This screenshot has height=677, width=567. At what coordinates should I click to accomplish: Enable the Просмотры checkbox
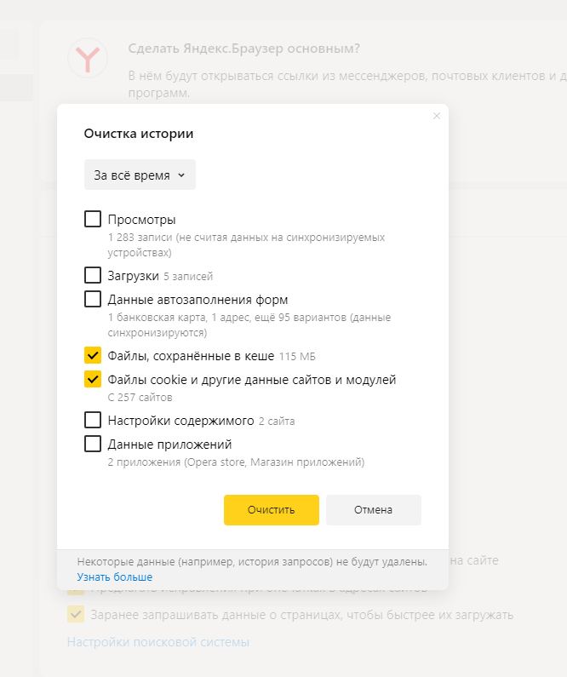(x=93, y=219)
